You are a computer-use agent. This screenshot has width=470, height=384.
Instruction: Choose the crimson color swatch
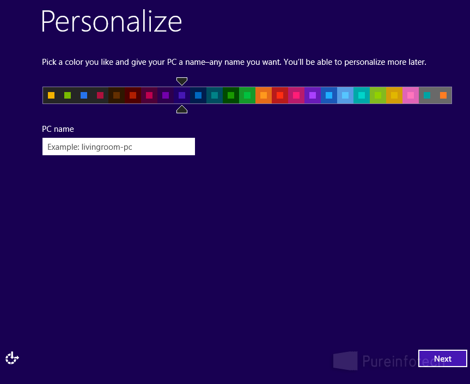tap(100, 95)
